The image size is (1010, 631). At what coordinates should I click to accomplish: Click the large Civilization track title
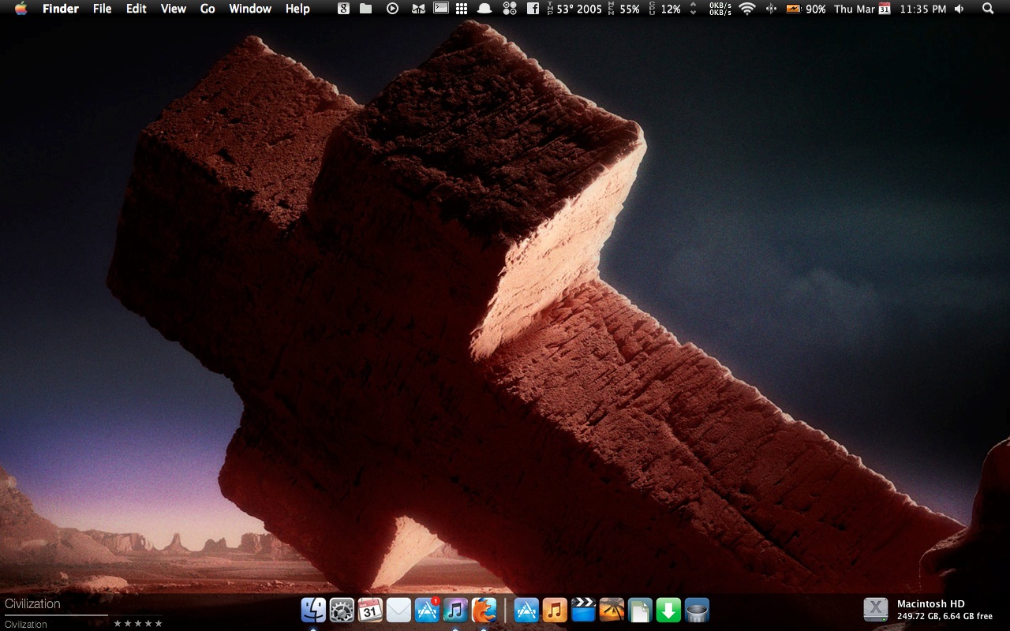pos(32,603)
